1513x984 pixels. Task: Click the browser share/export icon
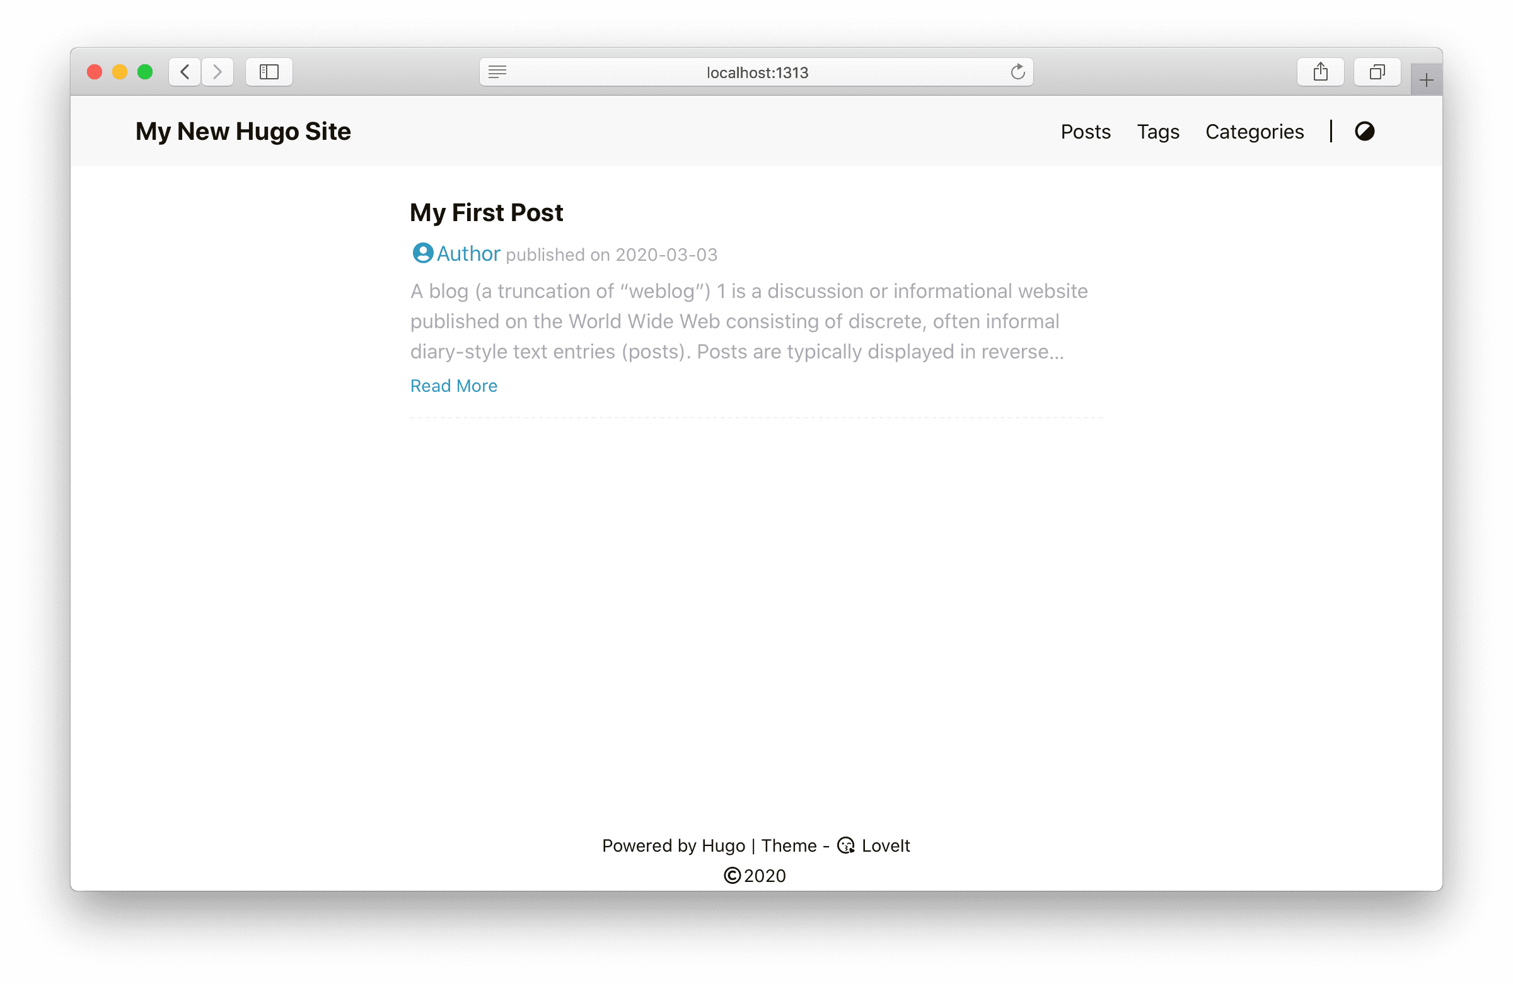click(x=1319, y=72)
